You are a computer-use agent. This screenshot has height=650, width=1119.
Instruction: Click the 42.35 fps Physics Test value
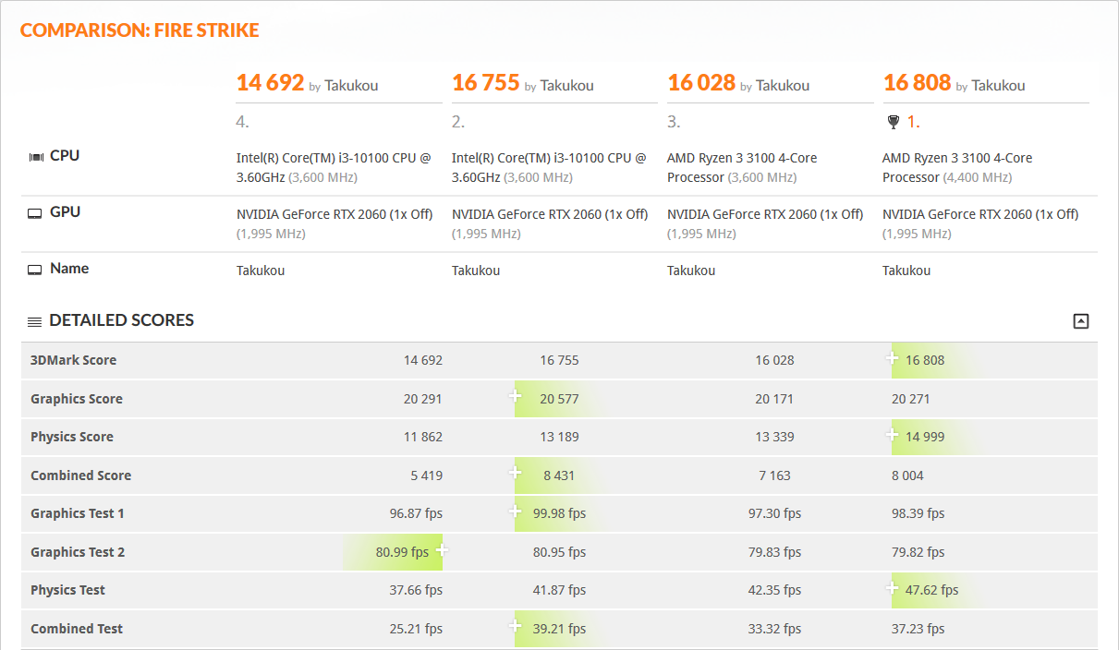[774, 590]
